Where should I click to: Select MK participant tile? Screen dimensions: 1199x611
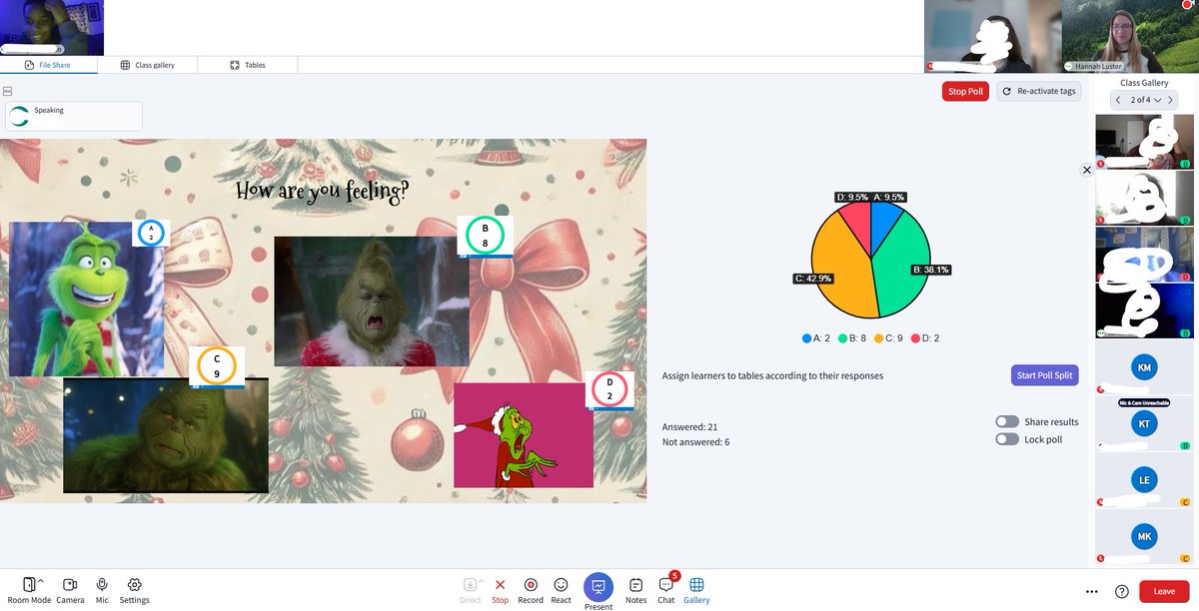tap(1144, 537)
